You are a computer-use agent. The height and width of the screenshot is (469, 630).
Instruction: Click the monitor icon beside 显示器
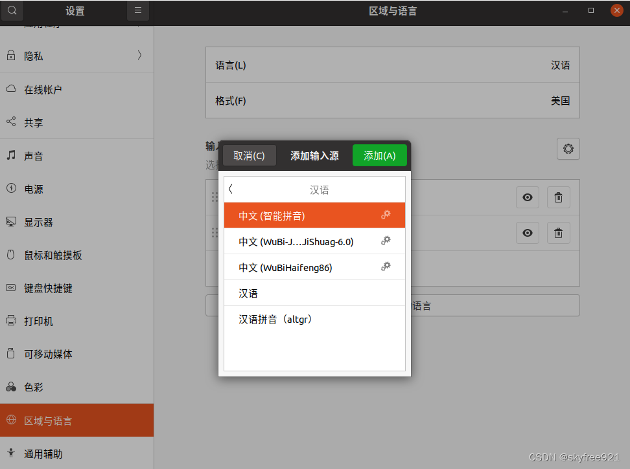point(11,221)
